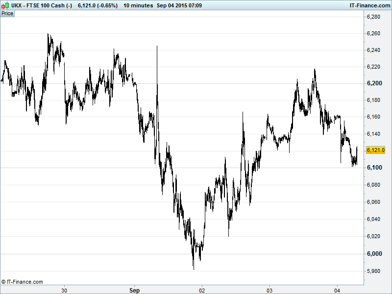Click the 30 date marker on time axis
Viewport: 392px width, 294px height.
click(x=64, y=290)
